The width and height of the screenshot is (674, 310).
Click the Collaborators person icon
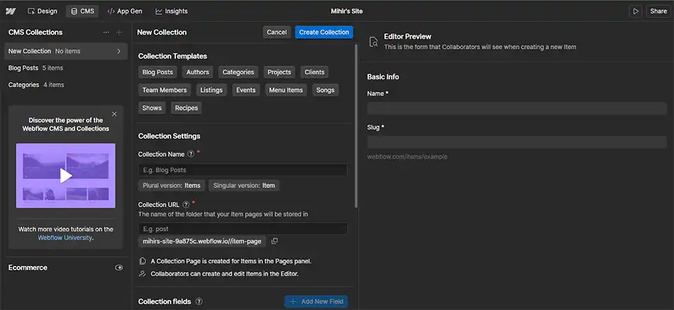pyautogui.click(x=143, y=274)
